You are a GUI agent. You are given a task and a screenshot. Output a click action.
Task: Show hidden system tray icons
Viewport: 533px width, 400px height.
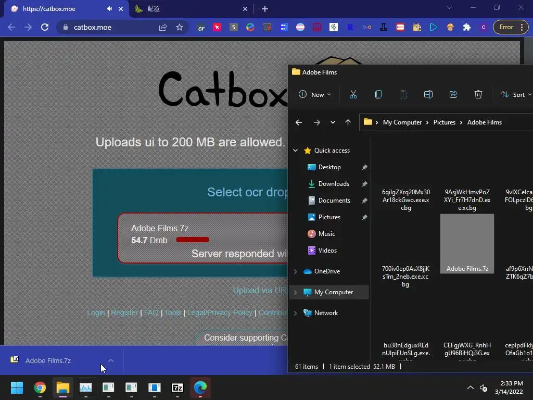pyautogui.click(x=471, y=387)
